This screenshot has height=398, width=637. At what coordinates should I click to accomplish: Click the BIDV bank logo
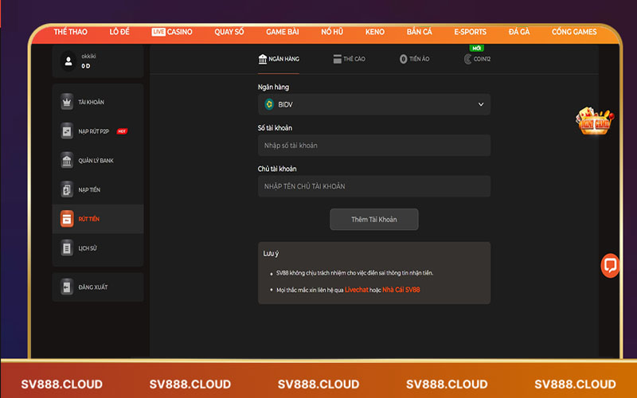(x=269, y=104)
